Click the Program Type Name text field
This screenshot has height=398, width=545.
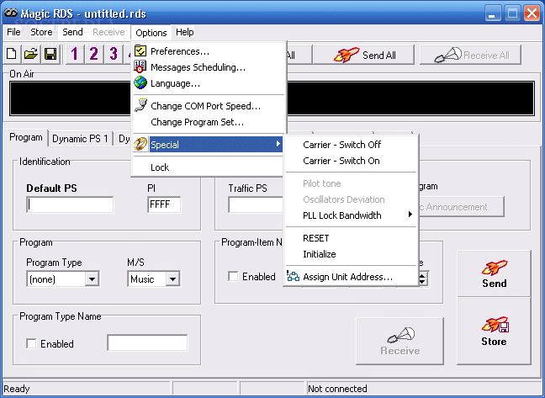147,342
